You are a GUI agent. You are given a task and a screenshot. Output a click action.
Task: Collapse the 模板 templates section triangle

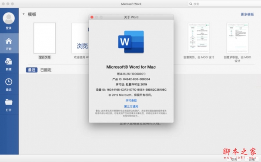23,14
